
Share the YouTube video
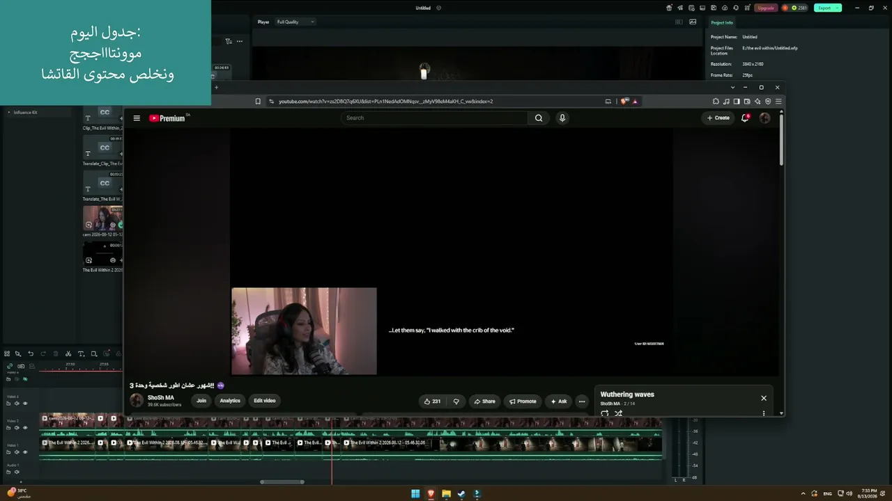click(x=484, y=401)
